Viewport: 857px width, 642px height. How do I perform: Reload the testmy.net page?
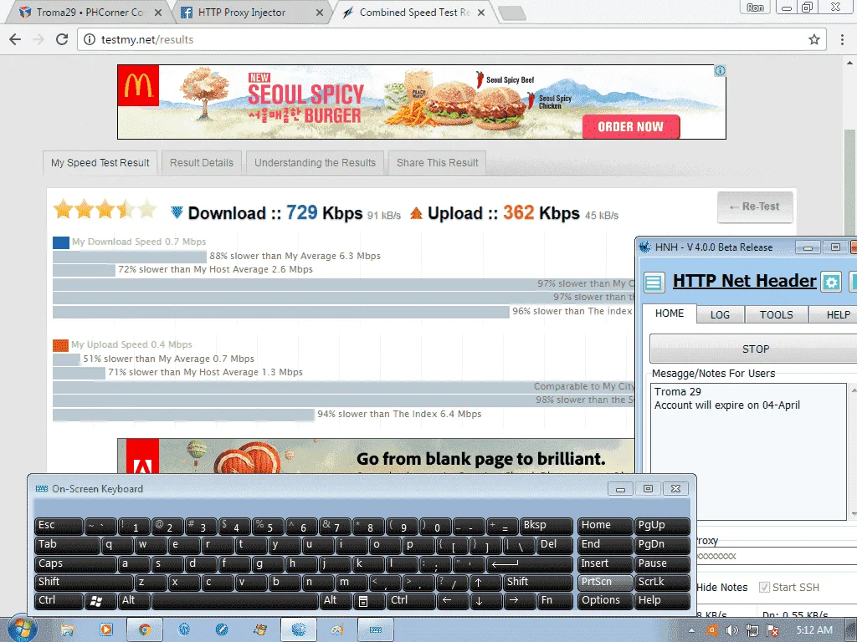point(62,39)
